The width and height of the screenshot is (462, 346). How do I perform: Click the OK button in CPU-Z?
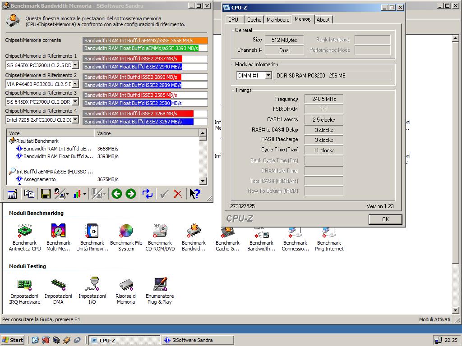click(x=385, y=219)
